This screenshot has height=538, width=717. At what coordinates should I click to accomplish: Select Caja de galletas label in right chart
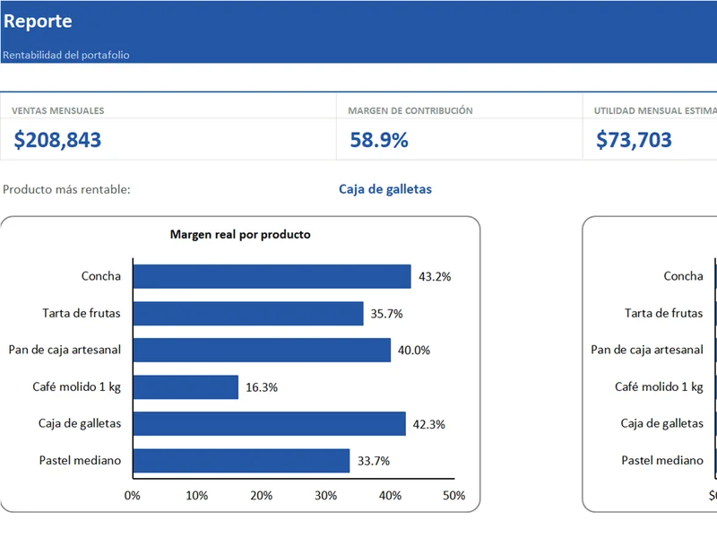(x=661, y=423)
